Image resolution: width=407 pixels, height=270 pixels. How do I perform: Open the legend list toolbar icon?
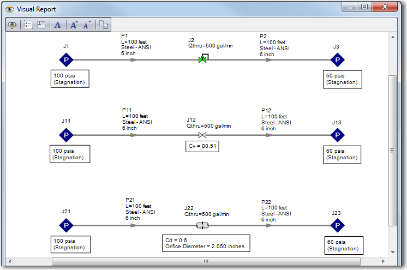pos(29,25)
